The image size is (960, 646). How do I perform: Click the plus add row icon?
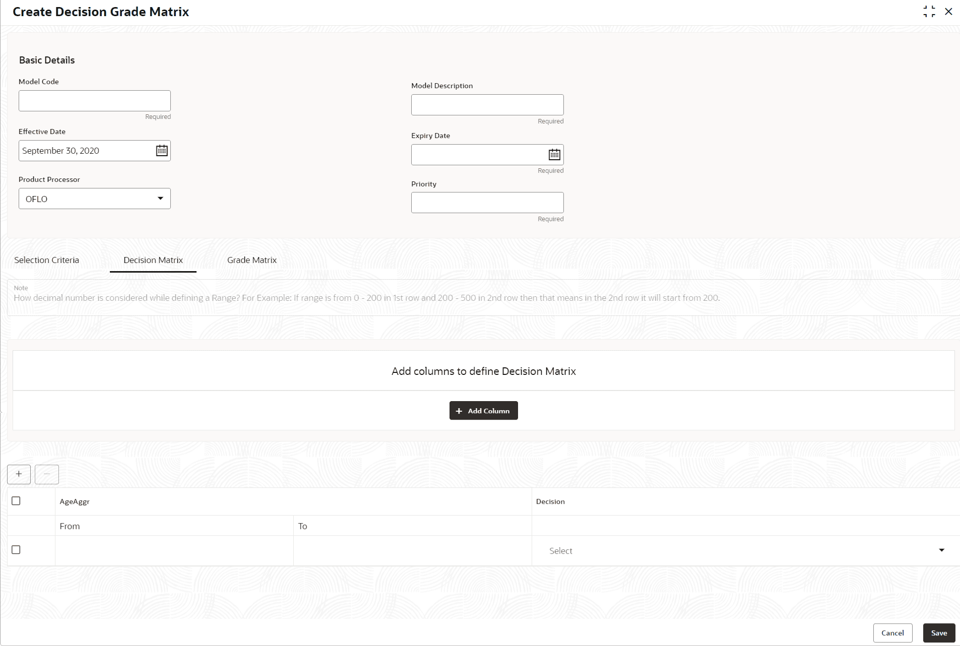19,474
